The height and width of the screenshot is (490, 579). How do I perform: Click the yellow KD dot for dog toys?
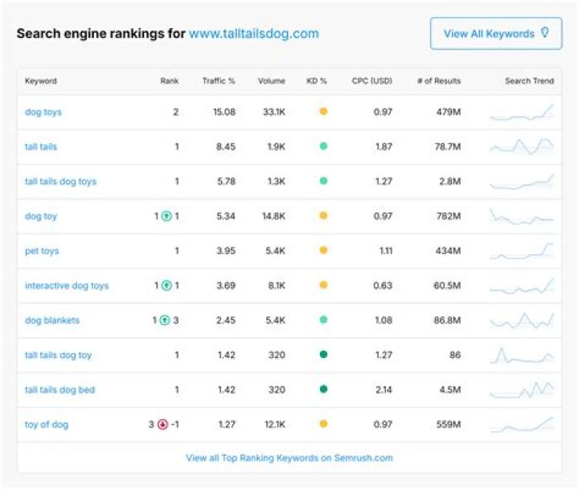[x=323, y=112]
